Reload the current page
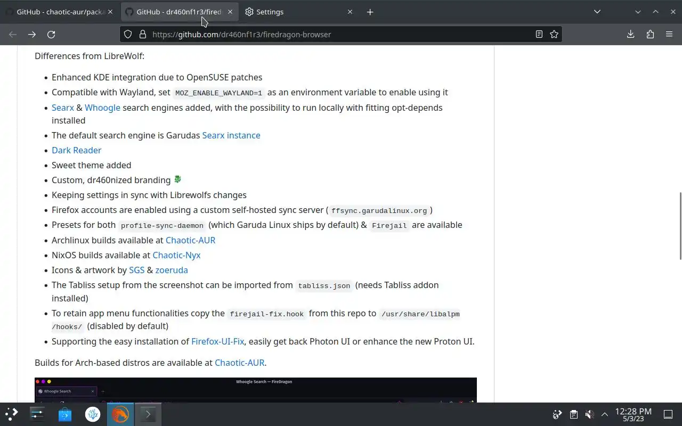 pos(51,34)
